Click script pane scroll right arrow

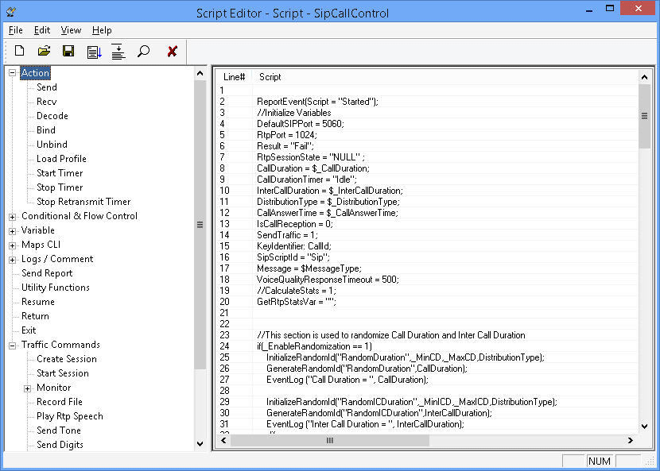630,440
